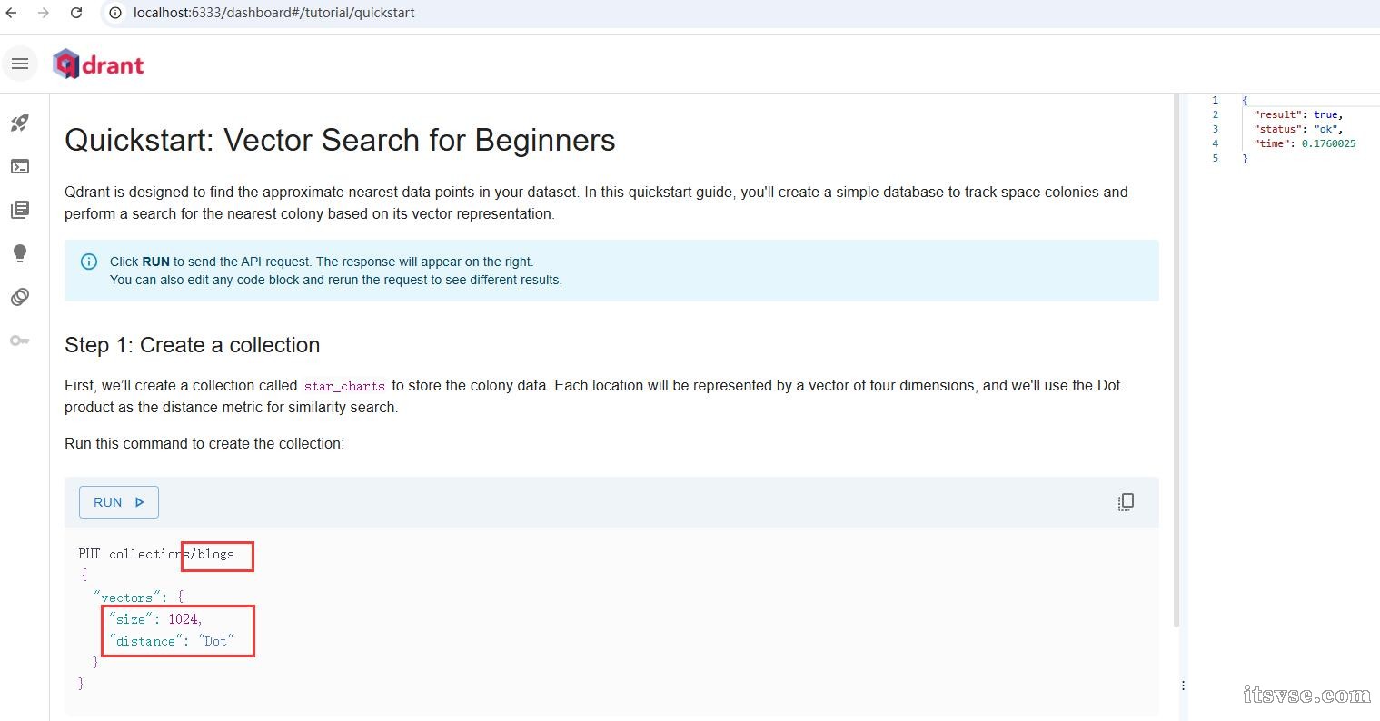The width and height of the screenshot is (1380, 721).
Task: Run the create collection request
Action: [119, 502]
